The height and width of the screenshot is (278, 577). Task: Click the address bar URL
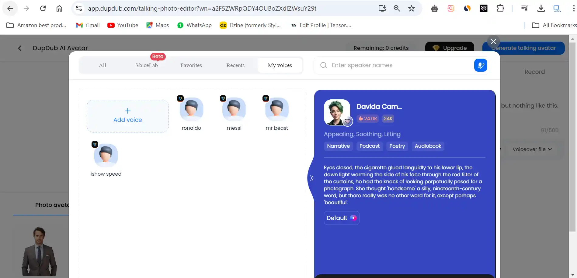coord(202,9)
